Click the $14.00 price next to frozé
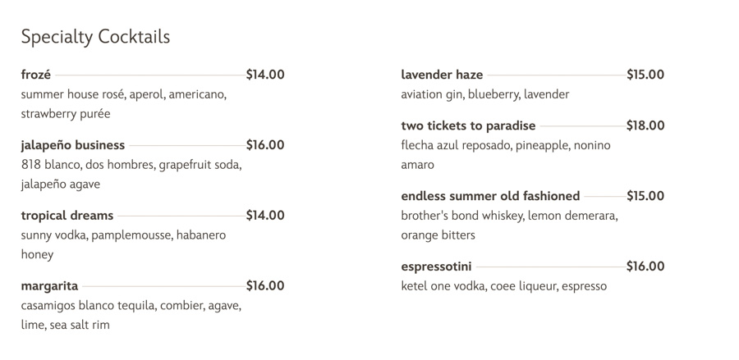This screenshot has height=360, width=739. (x=265, y=75)
